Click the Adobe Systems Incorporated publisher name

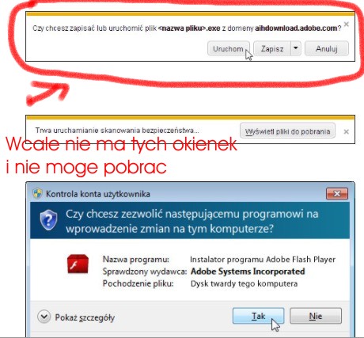coord(248,272)
